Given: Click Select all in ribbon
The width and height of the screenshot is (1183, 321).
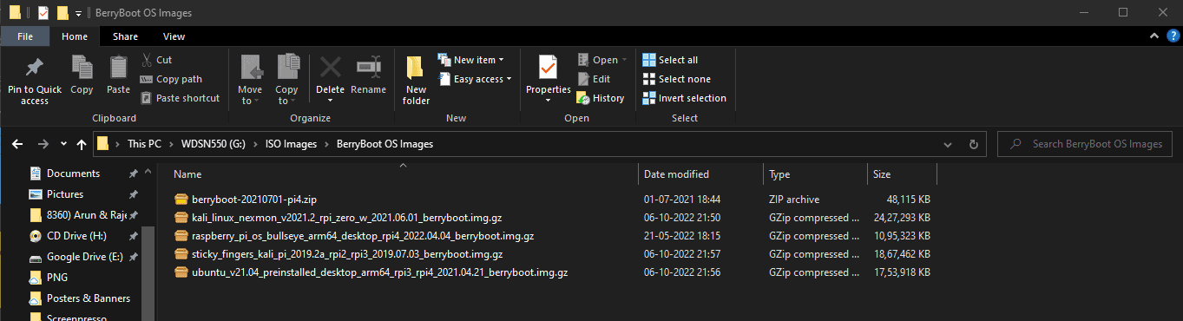Looking at the screenshot, I should click(x=670, y=60).
